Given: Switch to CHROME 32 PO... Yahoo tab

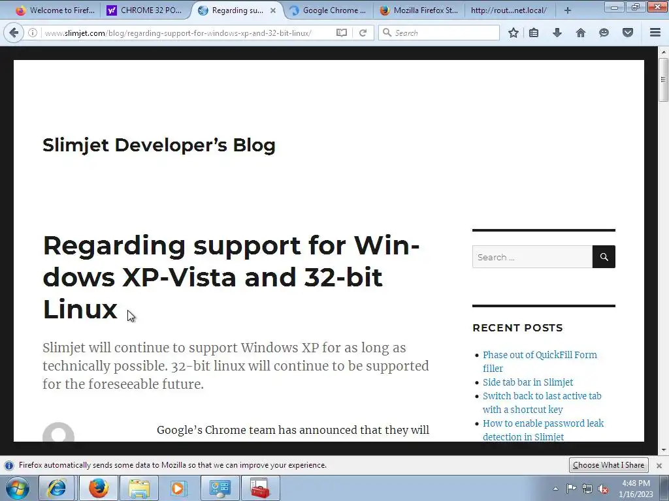Looking at the screenshot, I should [144, 10].
